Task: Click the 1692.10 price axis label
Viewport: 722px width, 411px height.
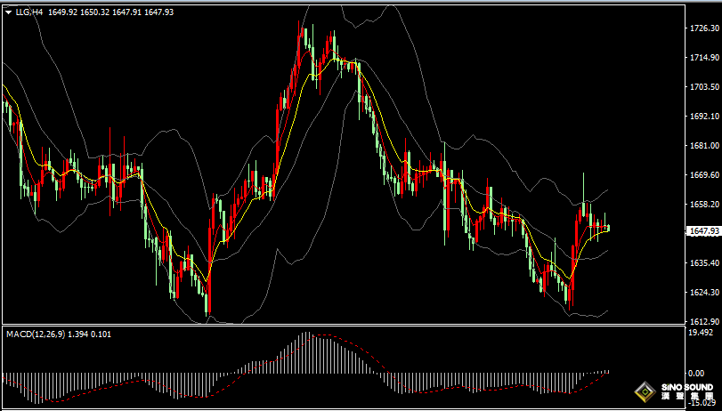Action: [x=703, y=117]
